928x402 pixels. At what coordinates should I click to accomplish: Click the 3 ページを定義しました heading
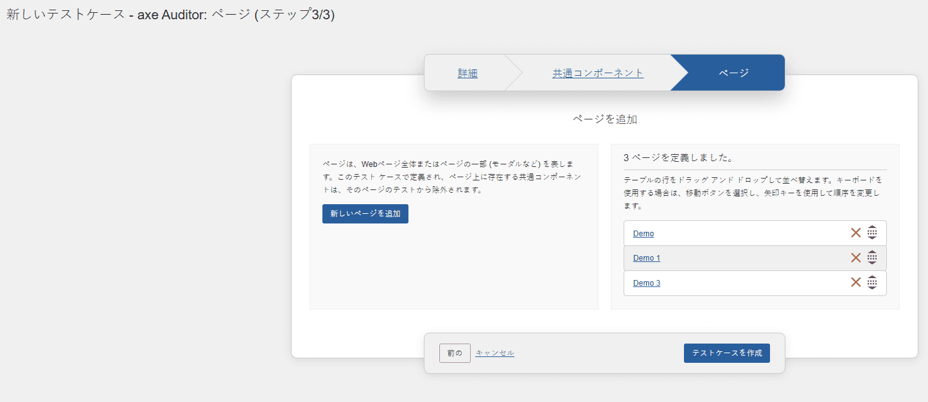pos(678,157)
